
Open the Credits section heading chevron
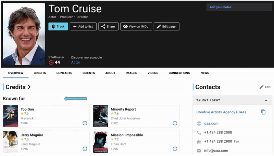click(29, 87)
